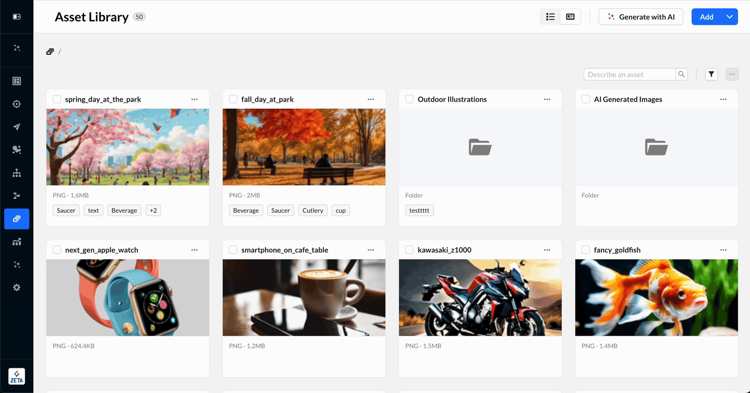Select the Asset Library icon in sidebar
The height and width of the screenshot is (393, 750).
click(17, 219)
